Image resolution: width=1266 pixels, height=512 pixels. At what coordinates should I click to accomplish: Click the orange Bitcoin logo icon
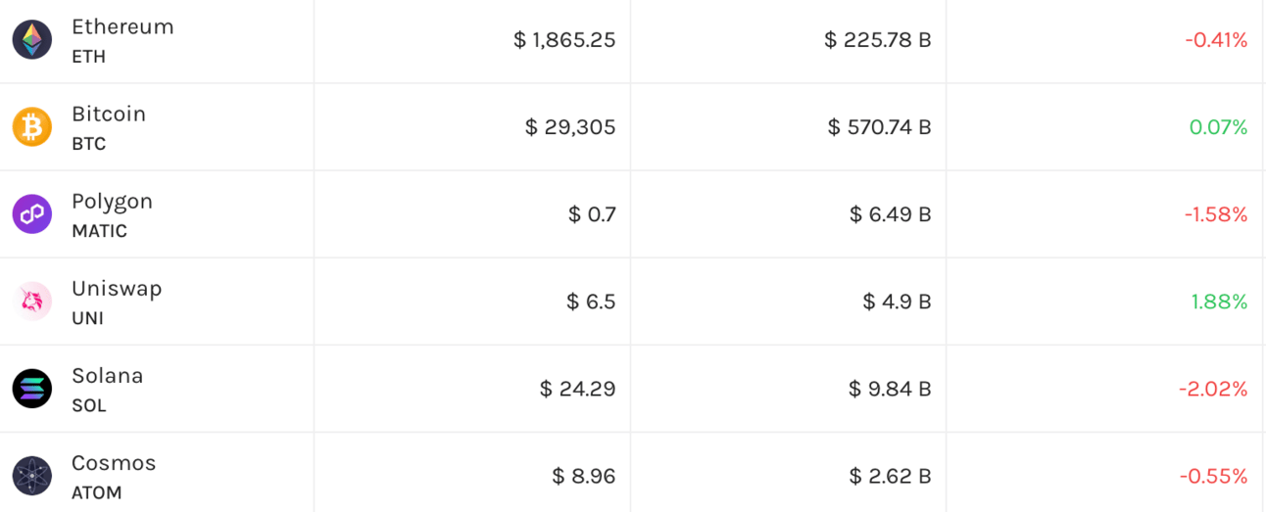(32, 127)
